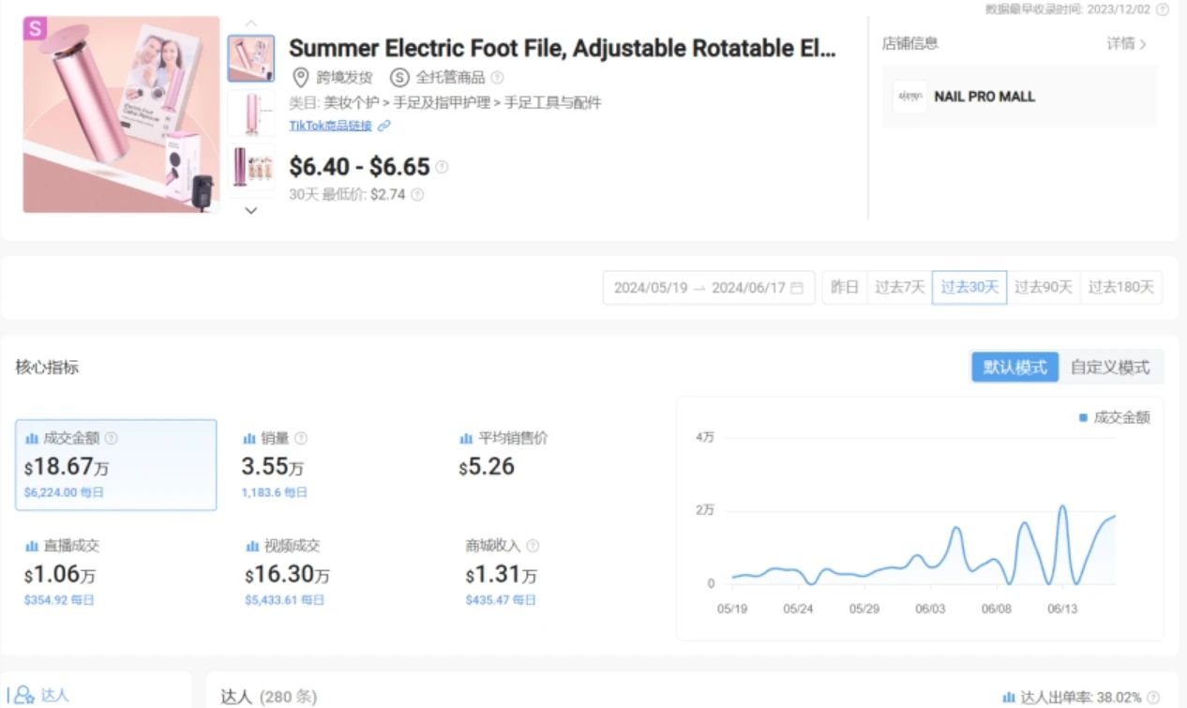The image size is (1187, 708).
Task: Click calendar icon in date range field
Action: [x=797, y=288]
